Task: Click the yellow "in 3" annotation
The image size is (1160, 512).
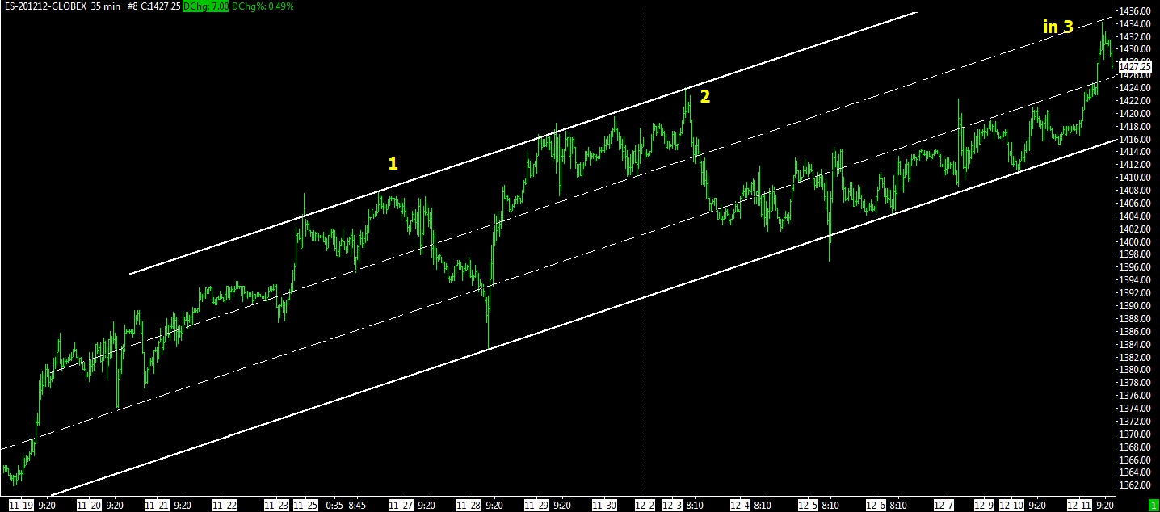Action: point(1057,27)
